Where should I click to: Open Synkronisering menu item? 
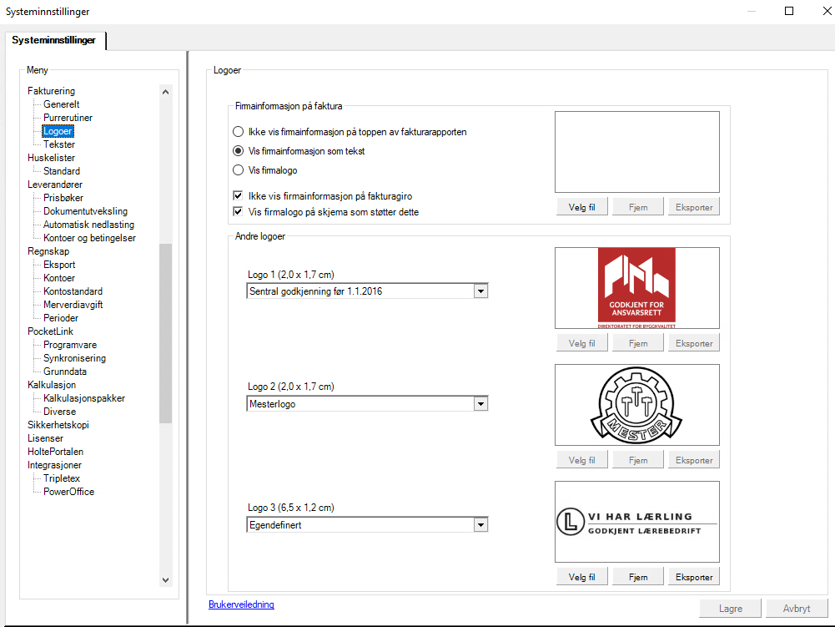point(74,358)
